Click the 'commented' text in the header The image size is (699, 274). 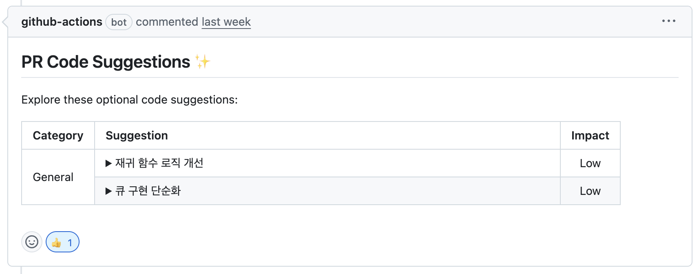tap(168, 22)
